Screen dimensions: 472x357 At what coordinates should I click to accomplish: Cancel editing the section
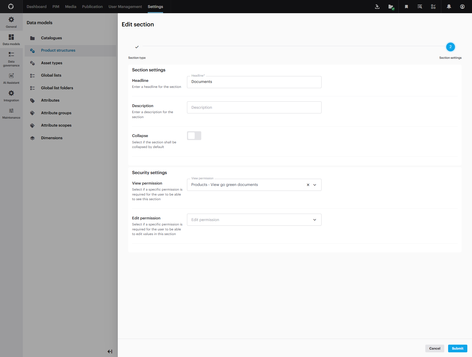point(434,348)
